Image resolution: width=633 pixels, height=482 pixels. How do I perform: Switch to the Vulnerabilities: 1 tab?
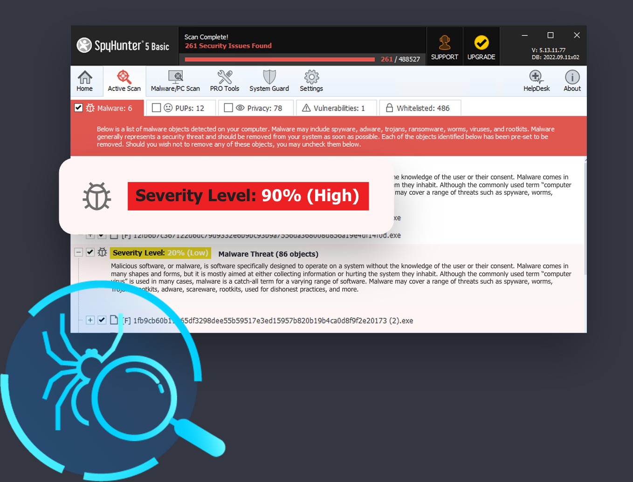click(x=336, y=108)
